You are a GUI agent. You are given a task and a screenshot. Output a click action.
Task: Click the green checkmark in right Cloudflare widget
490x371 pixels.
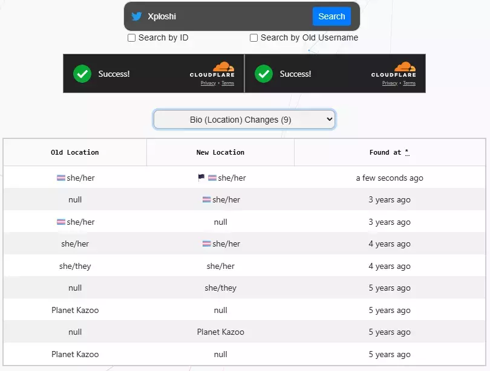pos(264,74)
